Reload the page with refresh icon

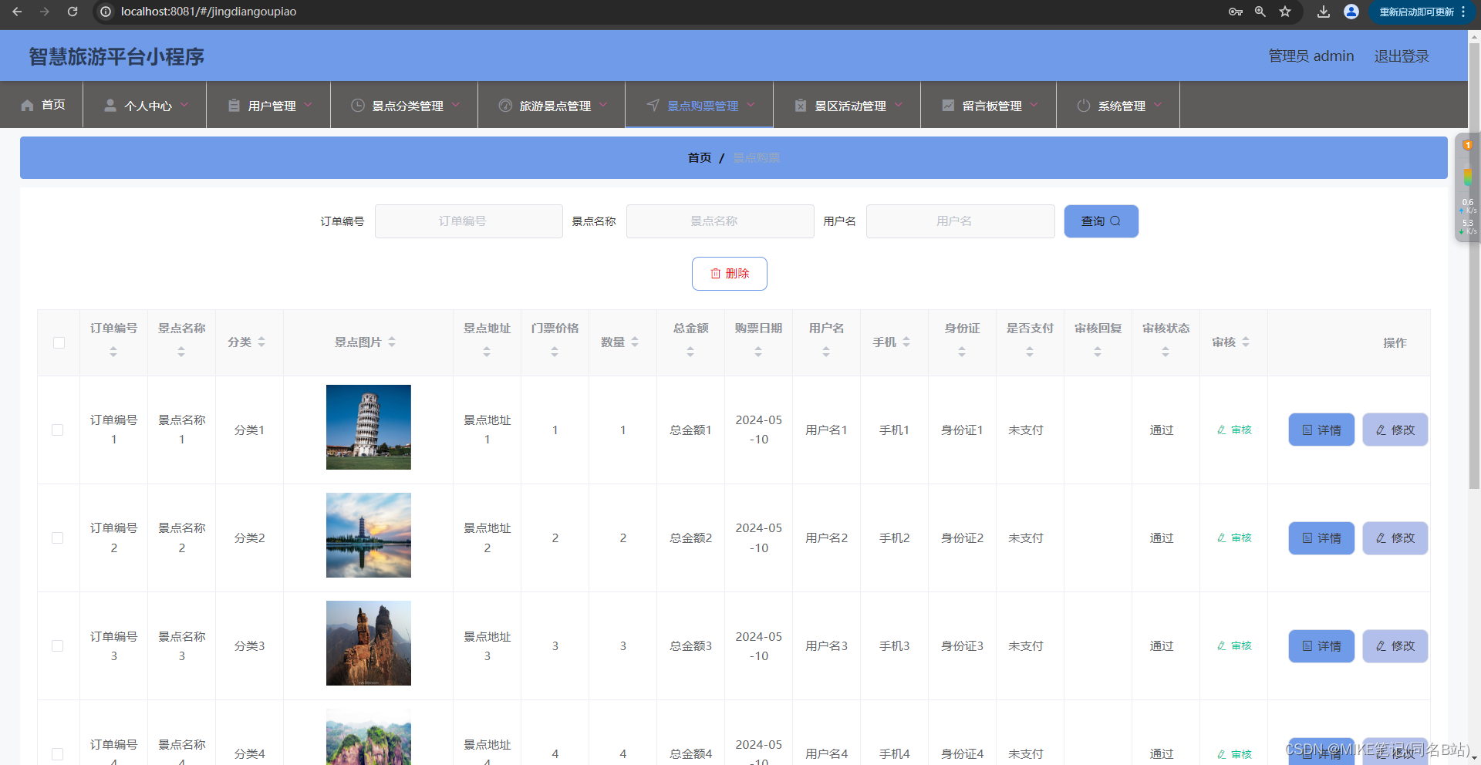(73, 12)
